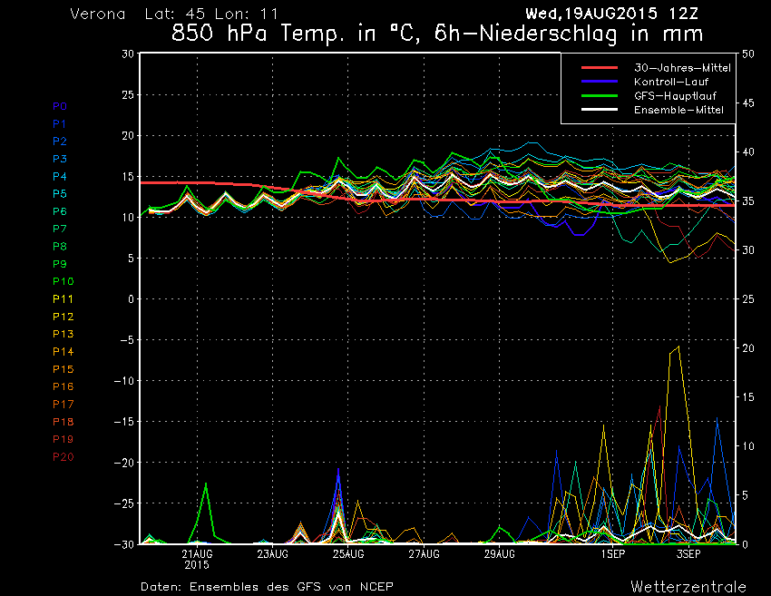Select the P1 member label
This screenshot has height=596, width=771.
click(60, 124)
